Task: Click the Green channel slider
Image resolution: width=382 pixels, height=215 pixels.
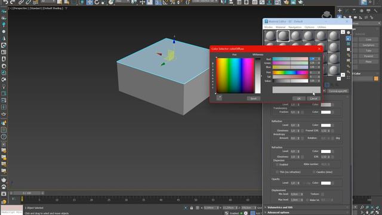Action: 290,63
